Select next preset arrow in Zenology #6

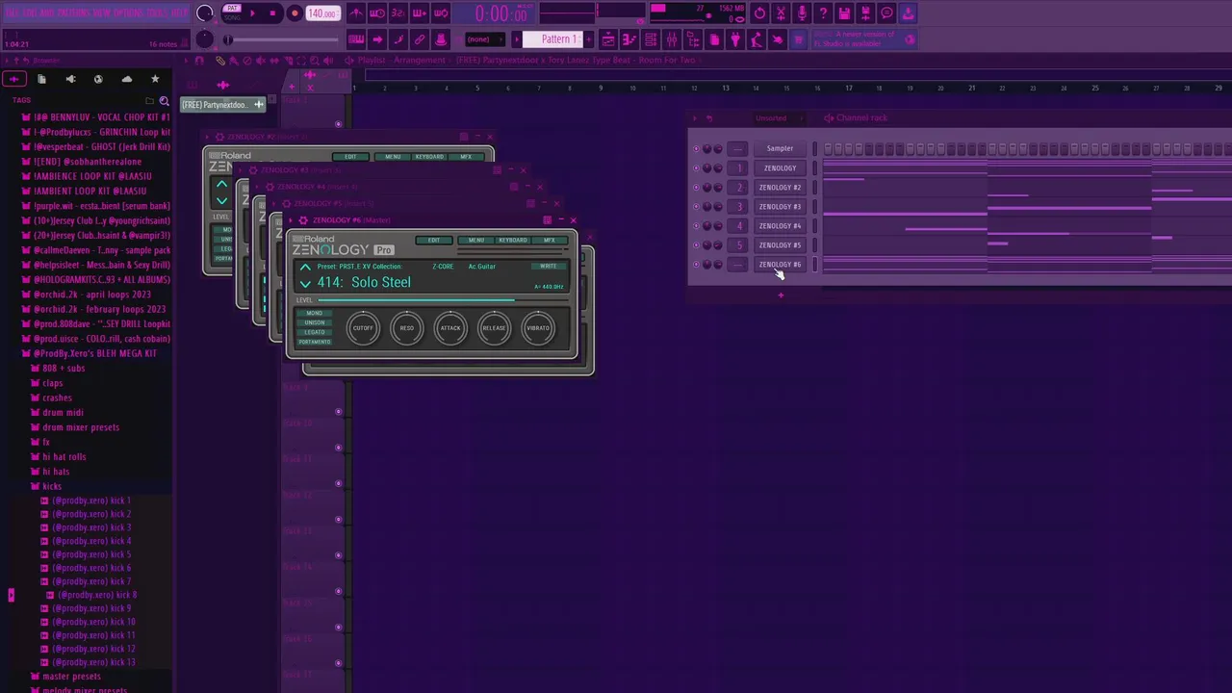click(x=305, y=284)
